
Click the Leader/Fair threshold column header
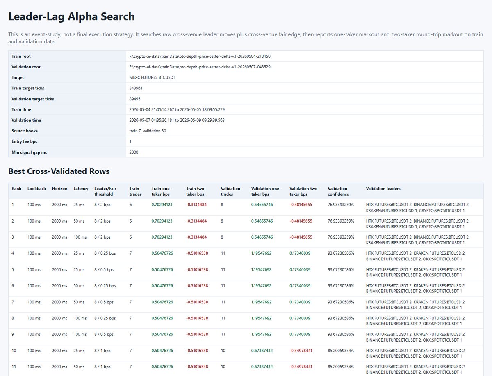click(105, 191)
